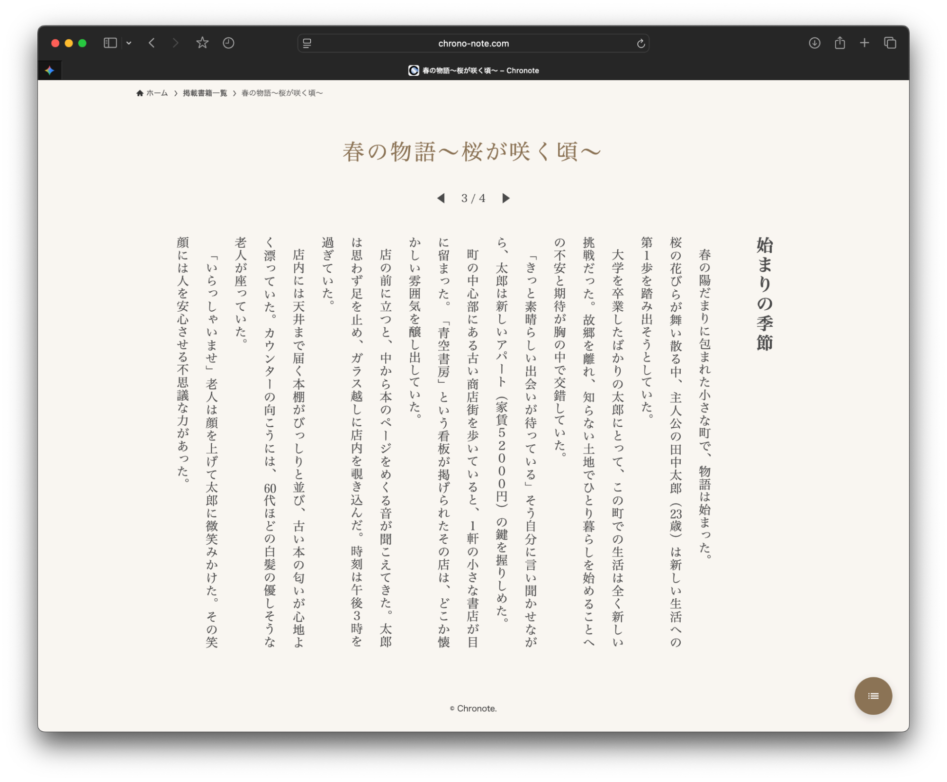Viewport: 947px width, 782px height.
Task: Bookmark this page with the star icon
Action: (202, 43)
